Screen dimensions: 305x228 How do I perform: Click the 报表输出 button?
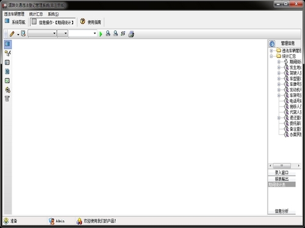pyautogui.click(x=282, y=179)
